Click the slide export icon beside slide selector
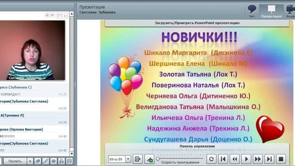Screen dimensions: 295x166 (138, 159)
